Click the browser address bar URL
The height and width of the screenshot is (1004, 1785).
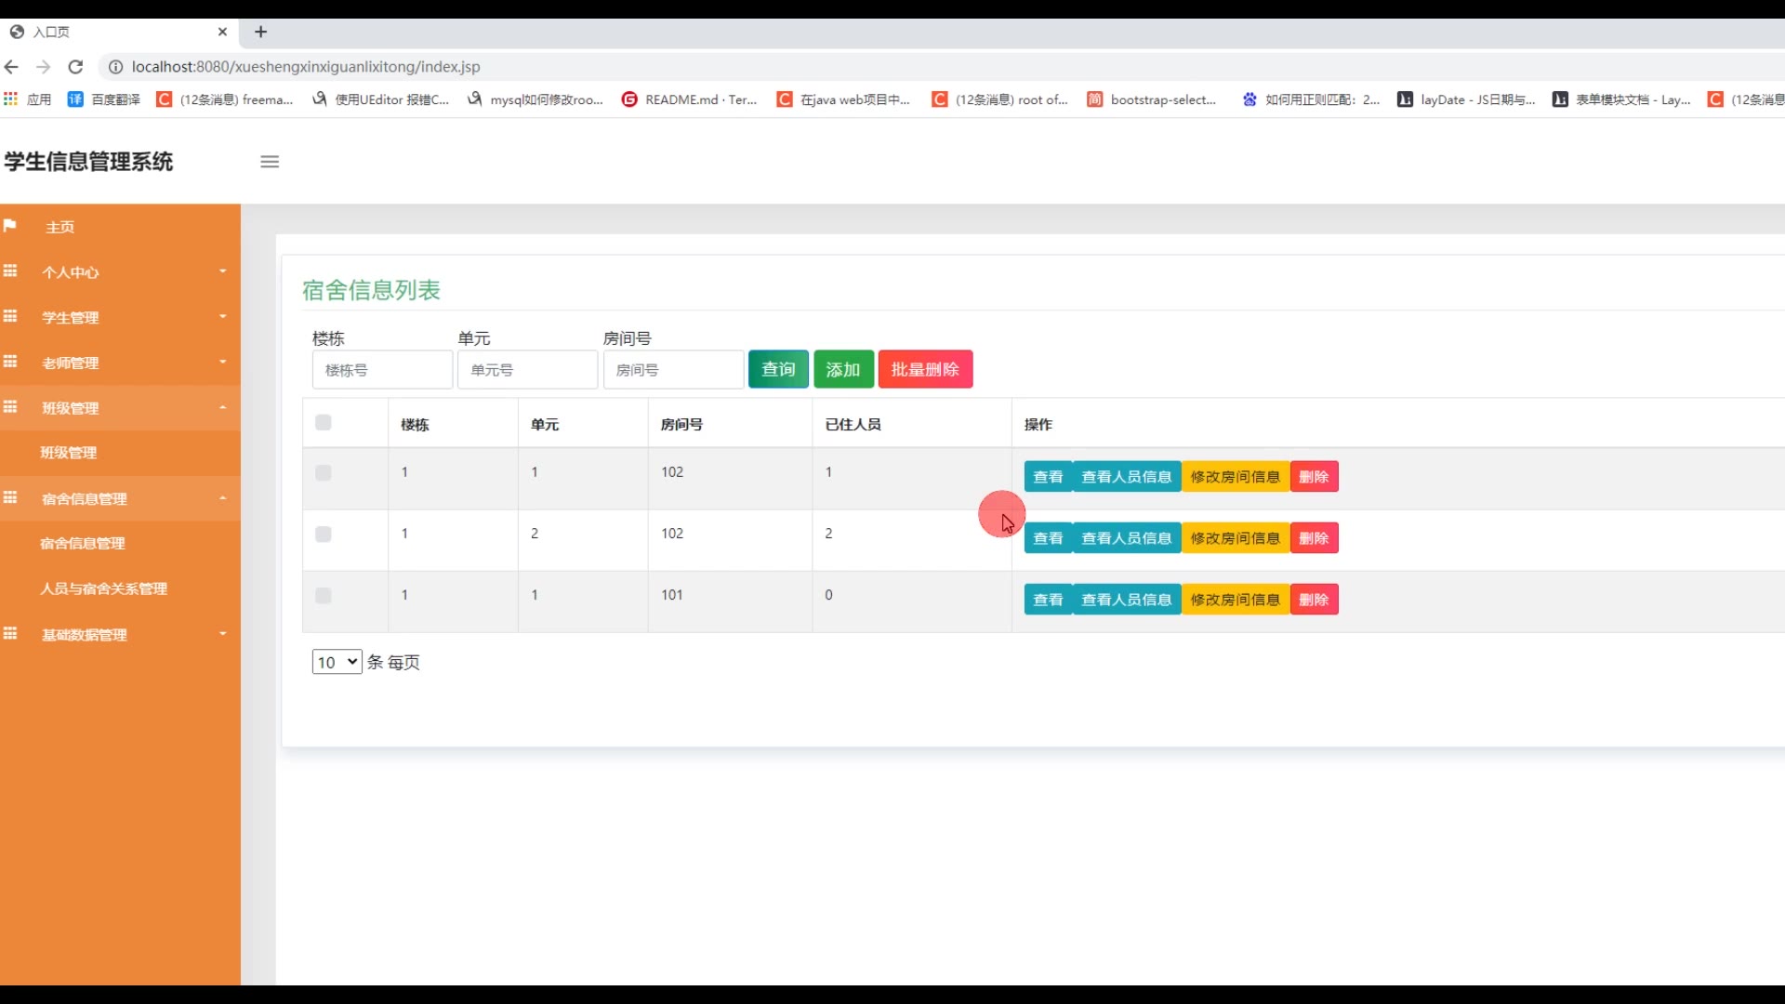(306, 67)
